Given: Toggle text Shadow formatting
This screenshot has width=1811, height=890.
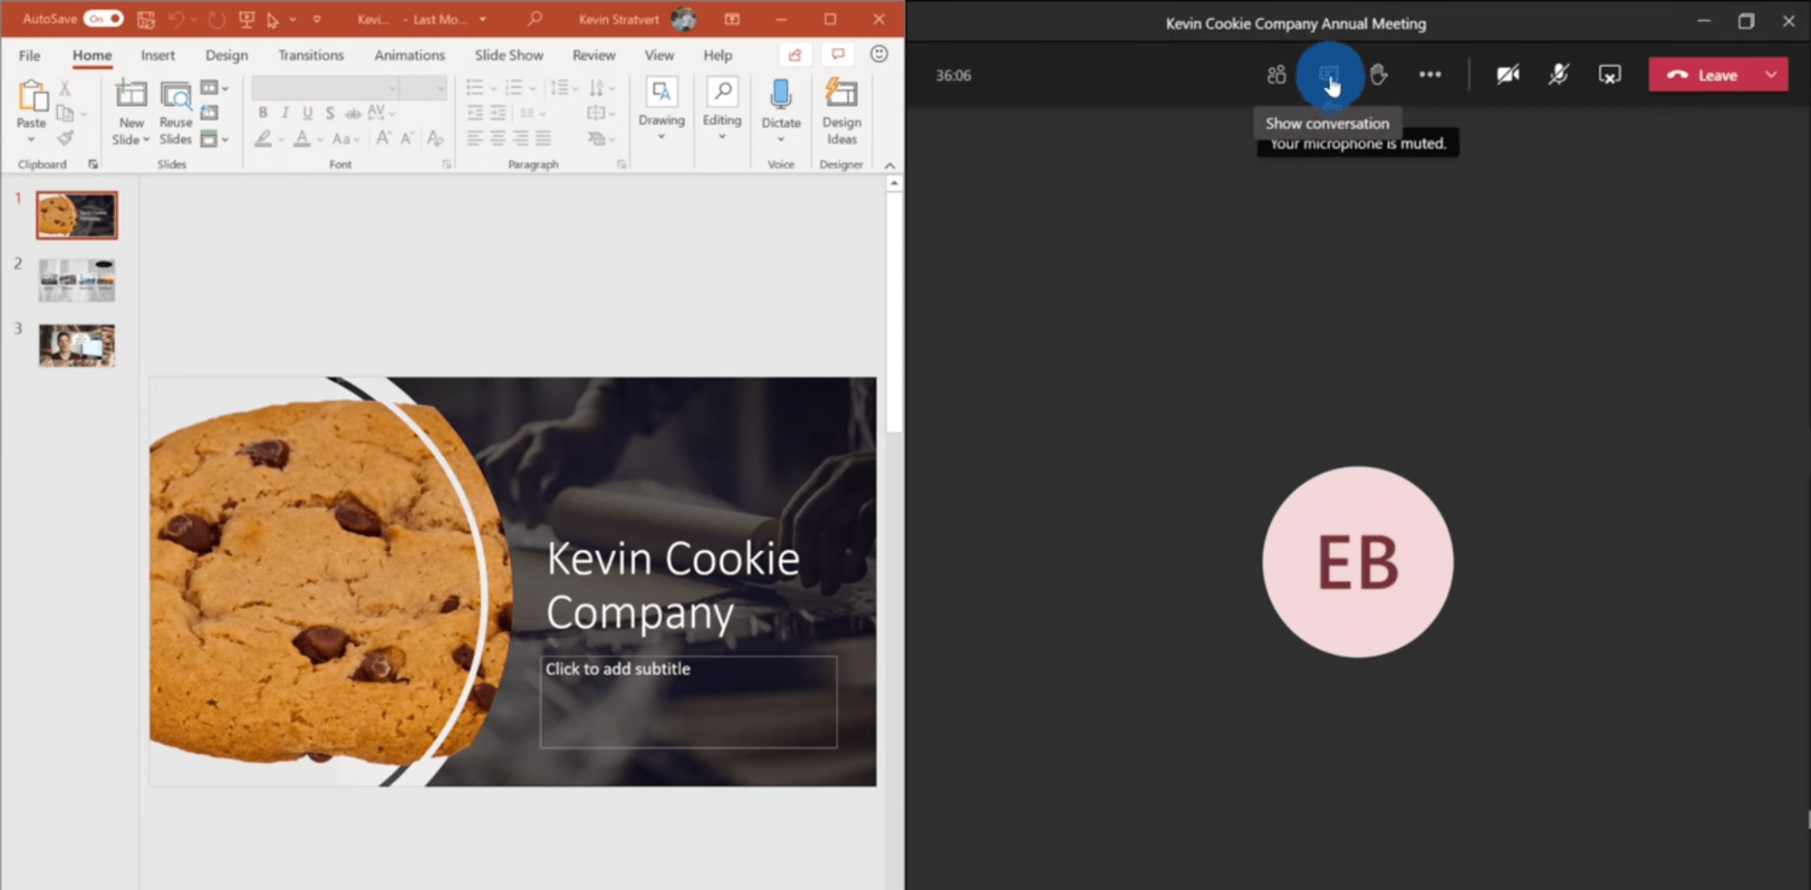Looking at the screenshot, I should 330,112.
